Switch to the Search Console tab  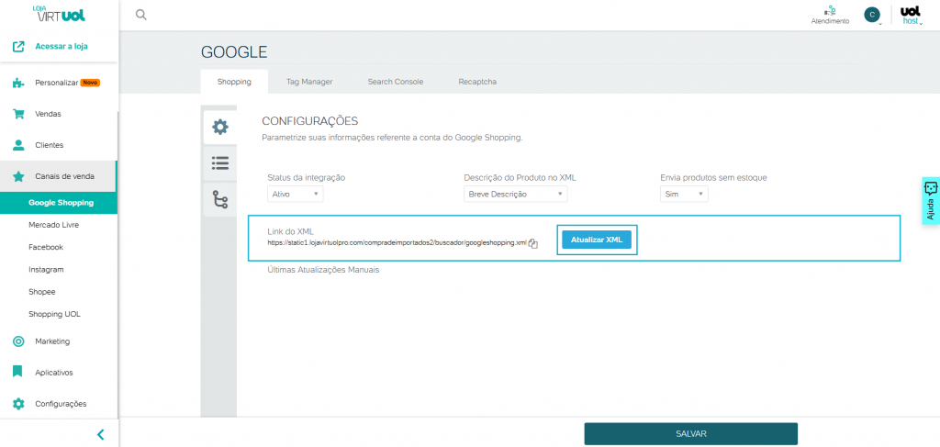(396, 82)
